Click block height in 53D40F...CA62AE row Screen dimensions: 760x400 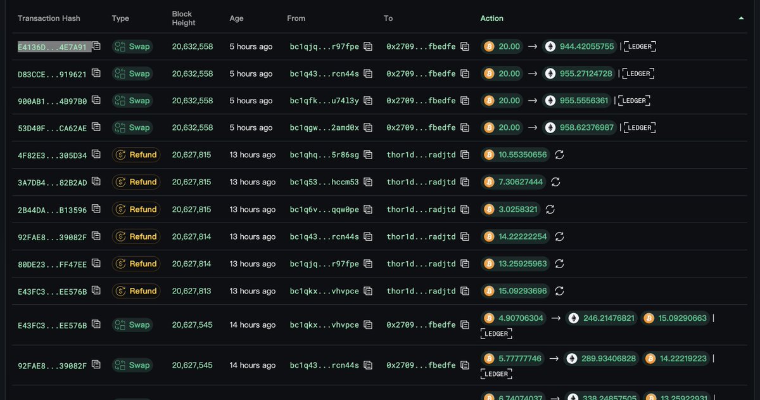(193, 127)
